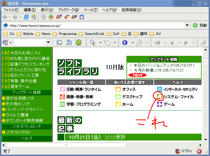Open the ツール(T) menu

click(x=91, y=10)
